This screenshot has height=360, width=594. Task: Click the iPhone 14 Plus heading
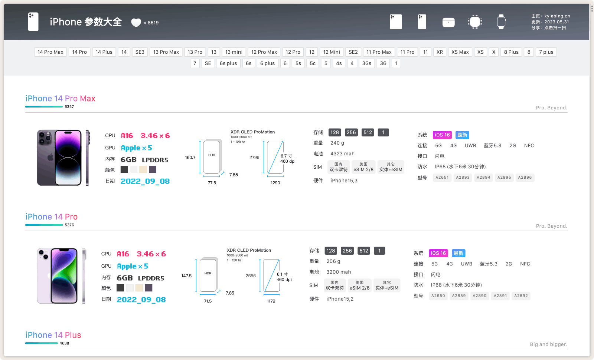click(x=53, y=335)
